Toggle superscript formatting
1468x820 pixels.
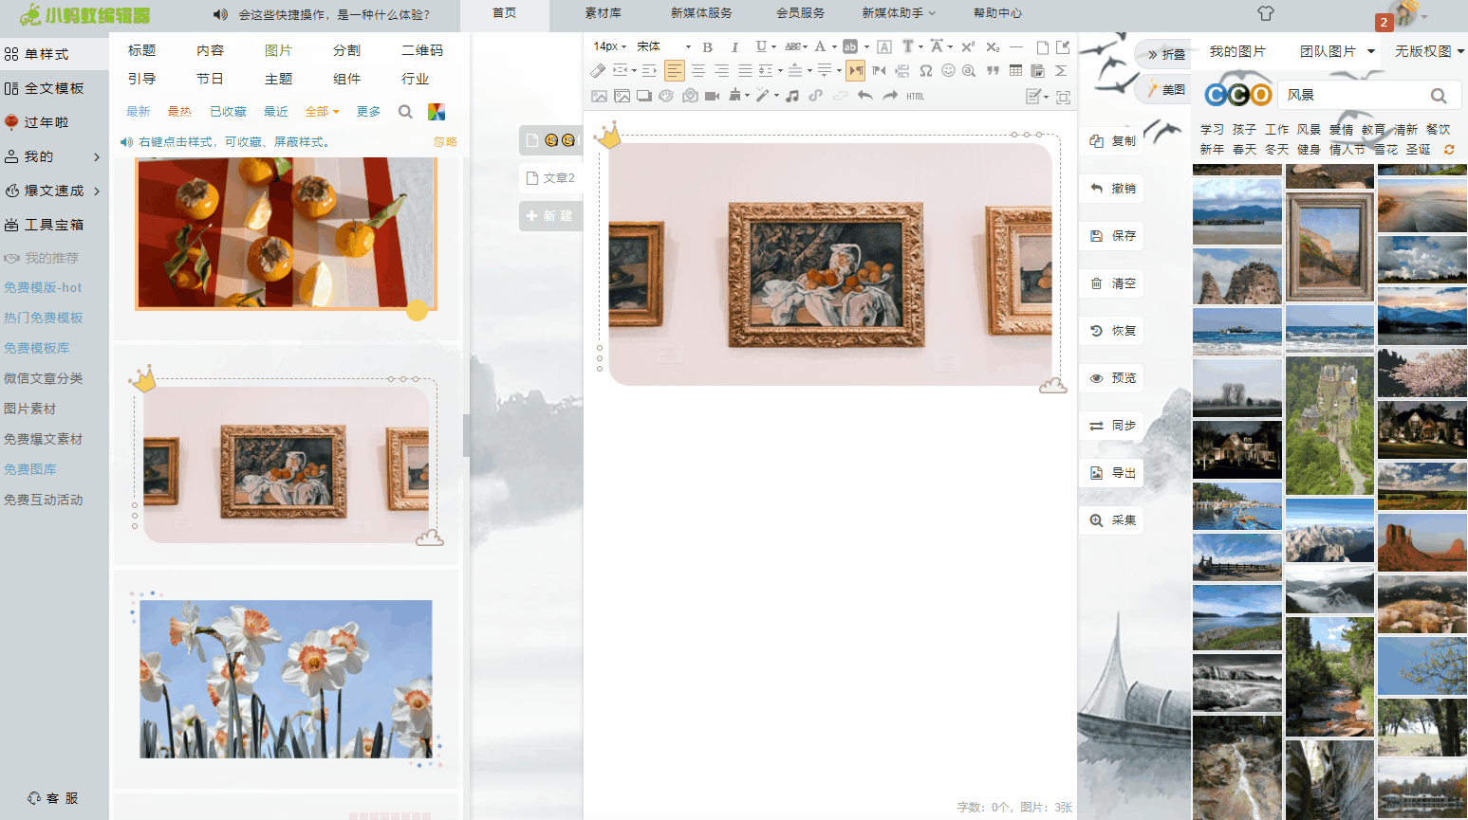tap(967, 46)
